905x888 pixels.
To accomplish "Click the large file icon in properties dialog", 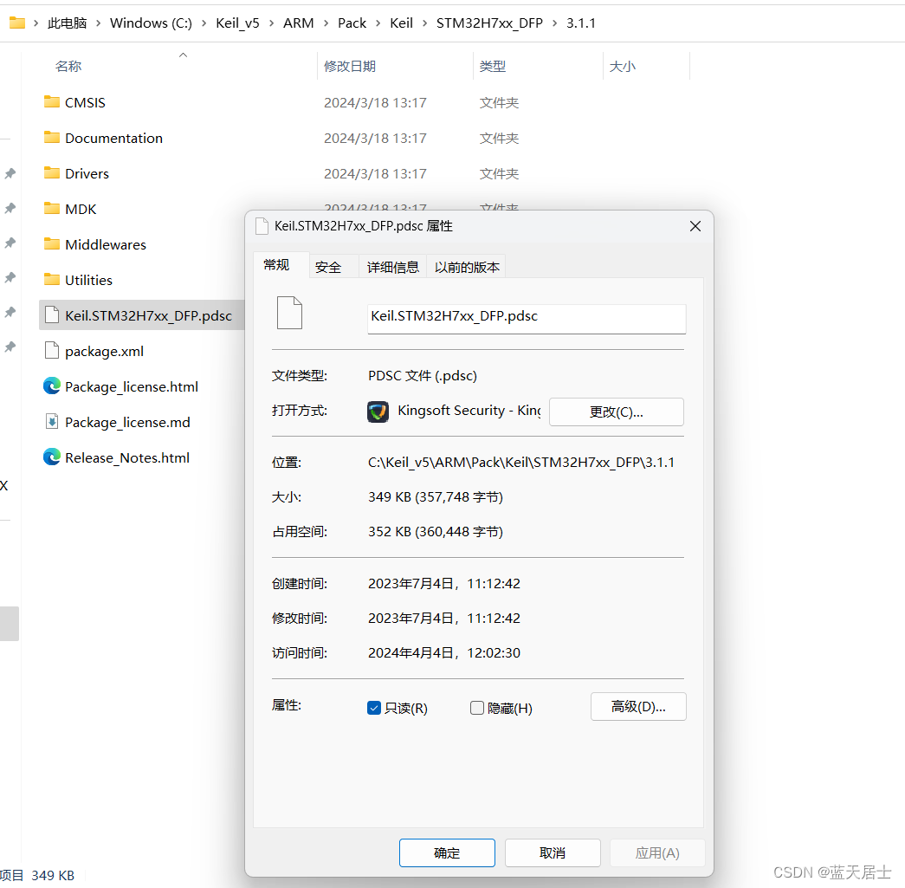I will (290, 313).
